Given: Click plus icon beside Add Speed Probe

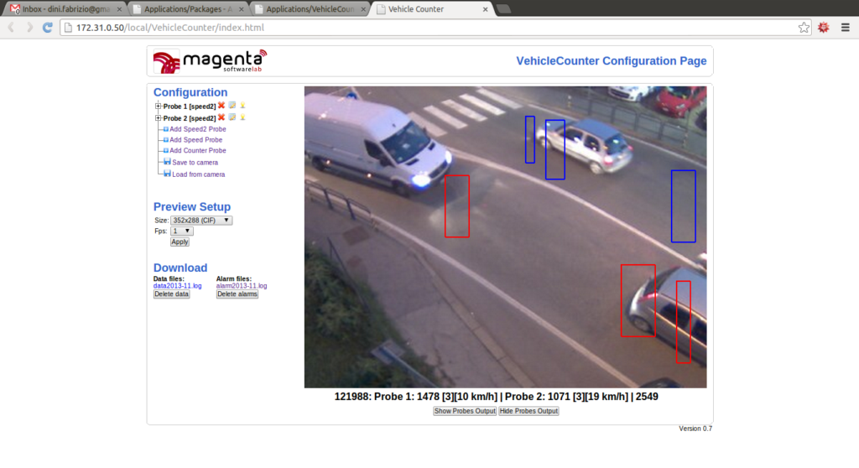Looking at the screenshot, I should 165,140.
